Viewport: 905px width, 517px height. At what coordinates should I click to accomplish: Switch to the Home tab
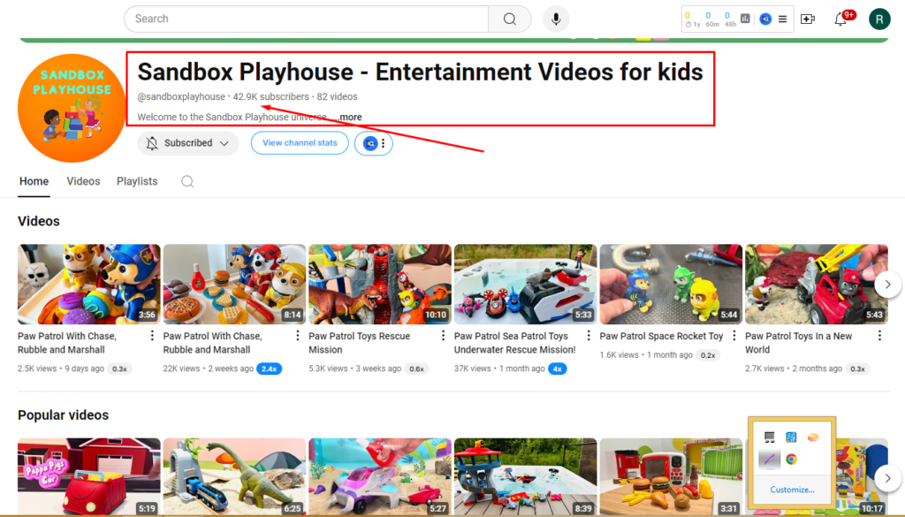(34, 181)
